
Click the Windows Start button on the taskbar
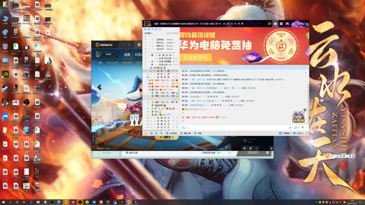3,202
